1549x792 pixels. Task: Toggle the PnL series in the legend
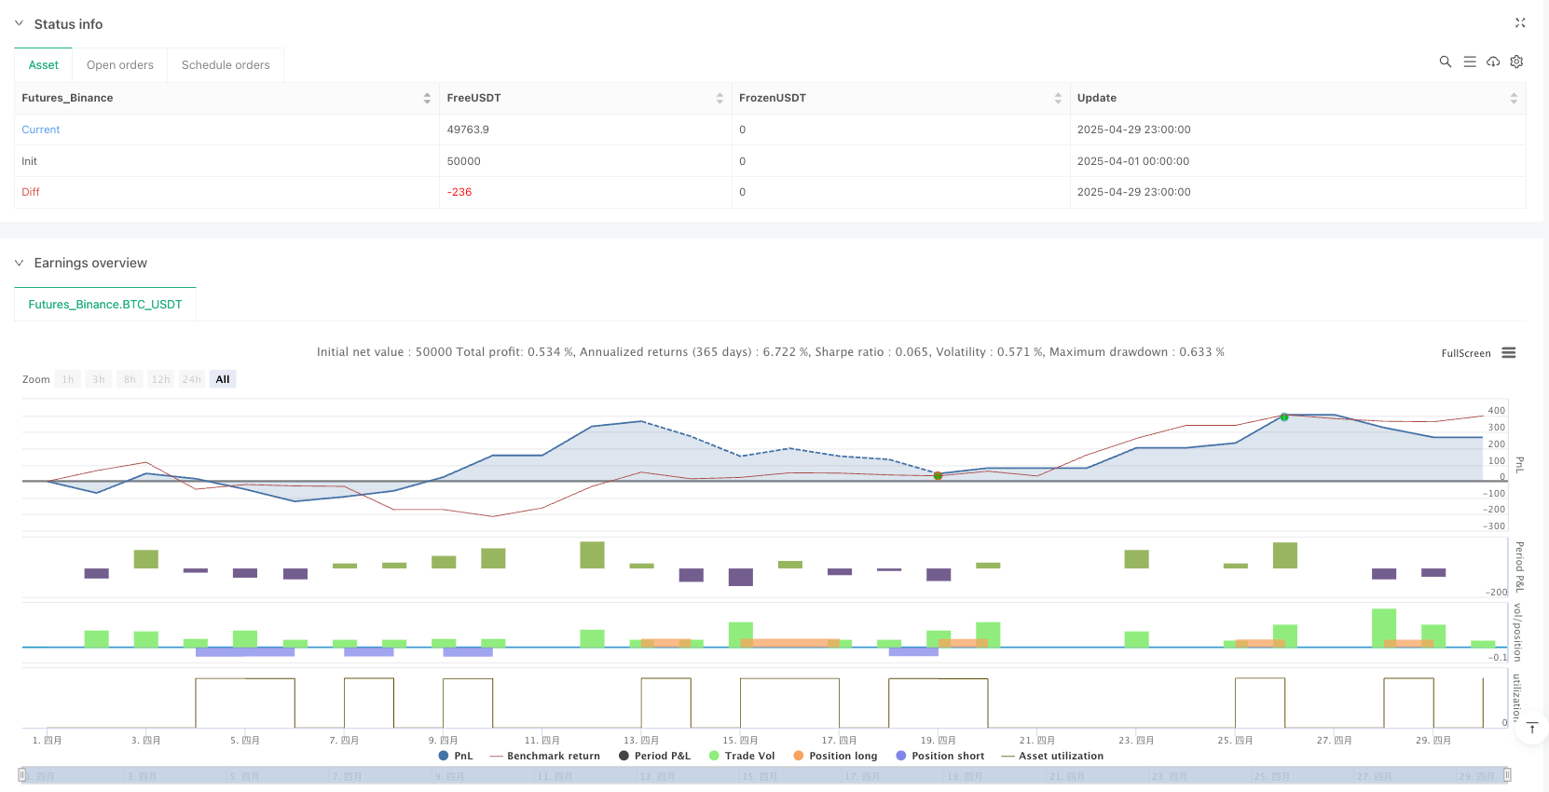(x=456, y=756)
